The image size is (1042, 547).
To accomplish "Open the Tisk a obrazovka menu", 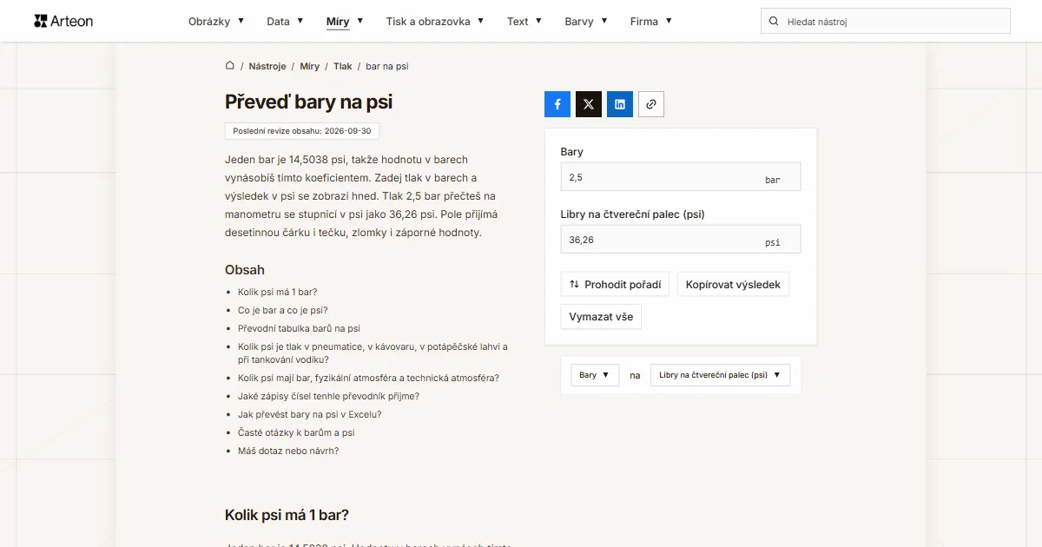I will tap(435, 21).
